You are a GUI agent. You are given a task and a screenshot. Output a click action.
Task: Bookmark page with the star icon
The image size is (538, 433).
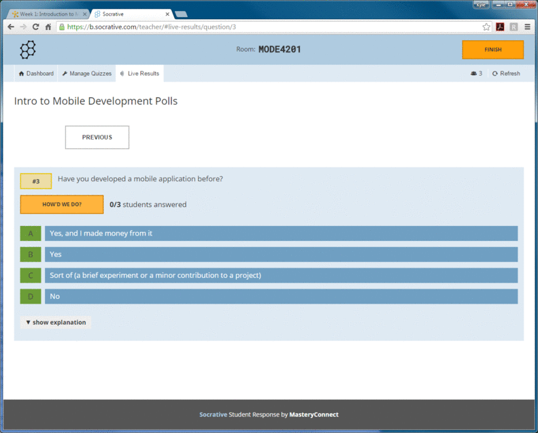(486, 27)
